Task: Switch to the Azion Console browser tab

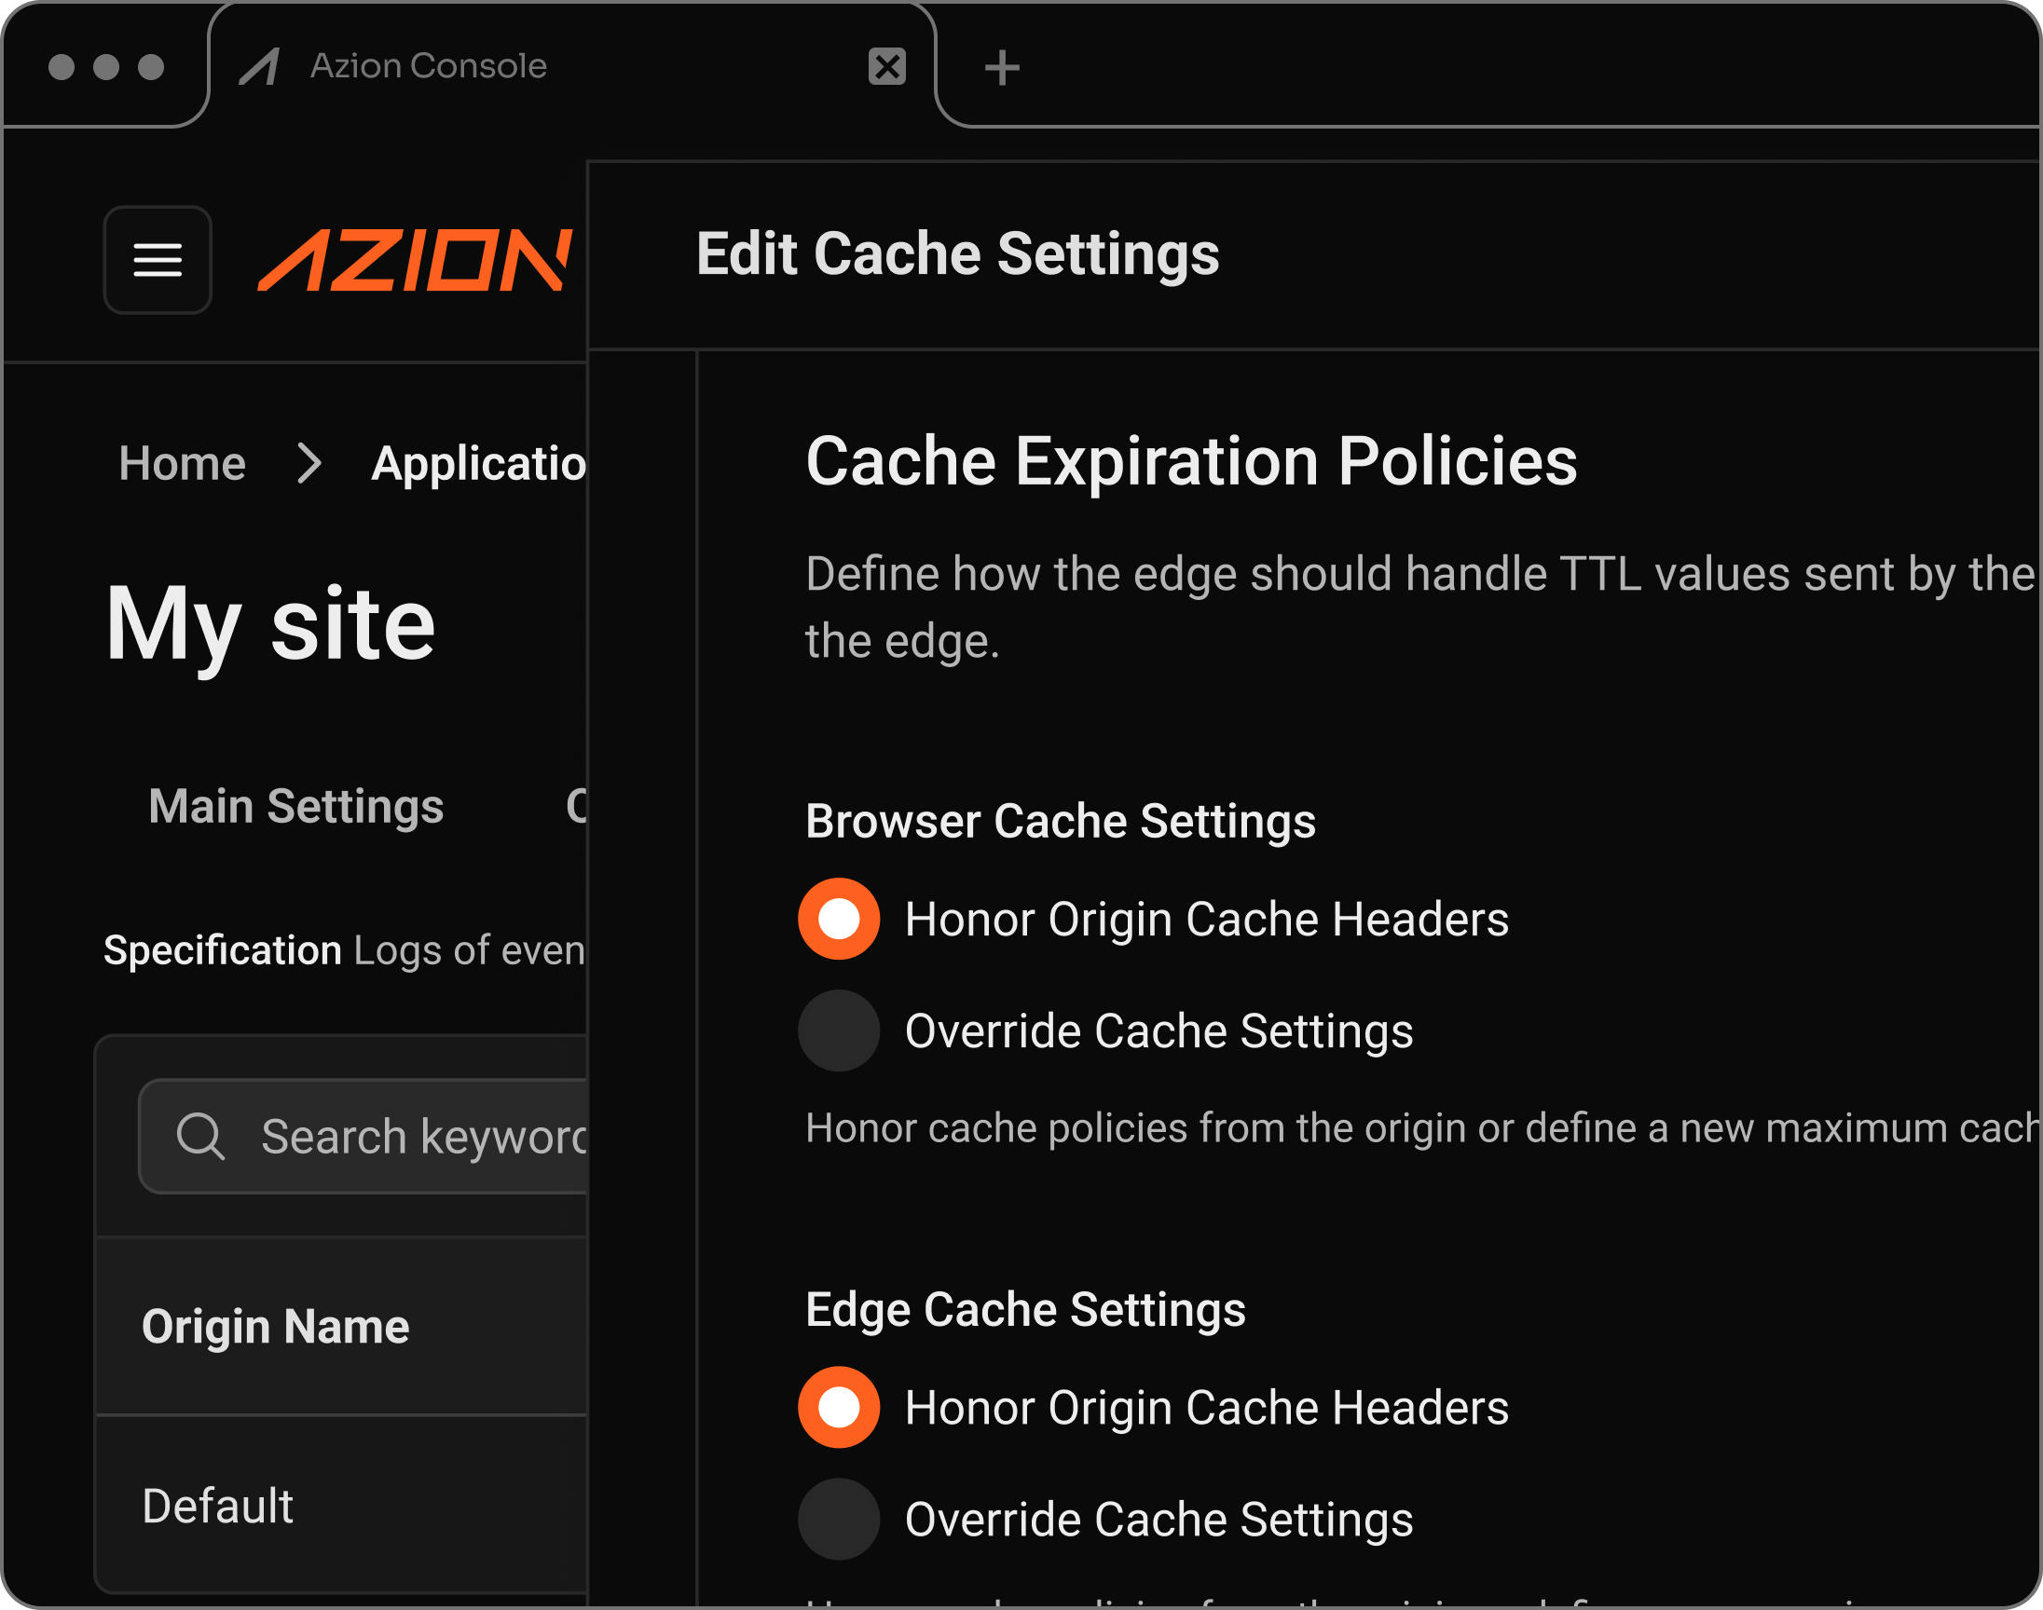Action: click(429, 67)
